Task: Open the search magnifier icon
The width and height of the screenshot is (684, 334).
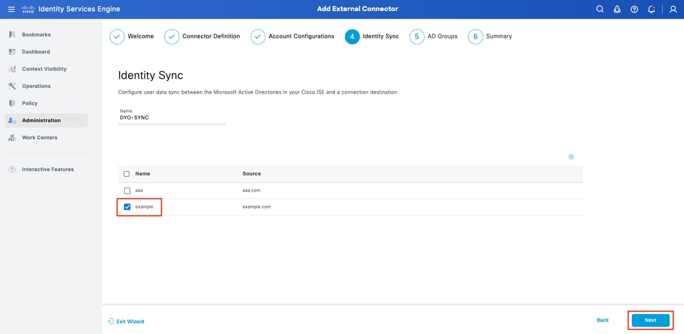Action: point(600,9)
